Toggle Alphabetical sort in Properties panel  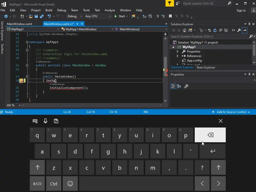[179, 86]
